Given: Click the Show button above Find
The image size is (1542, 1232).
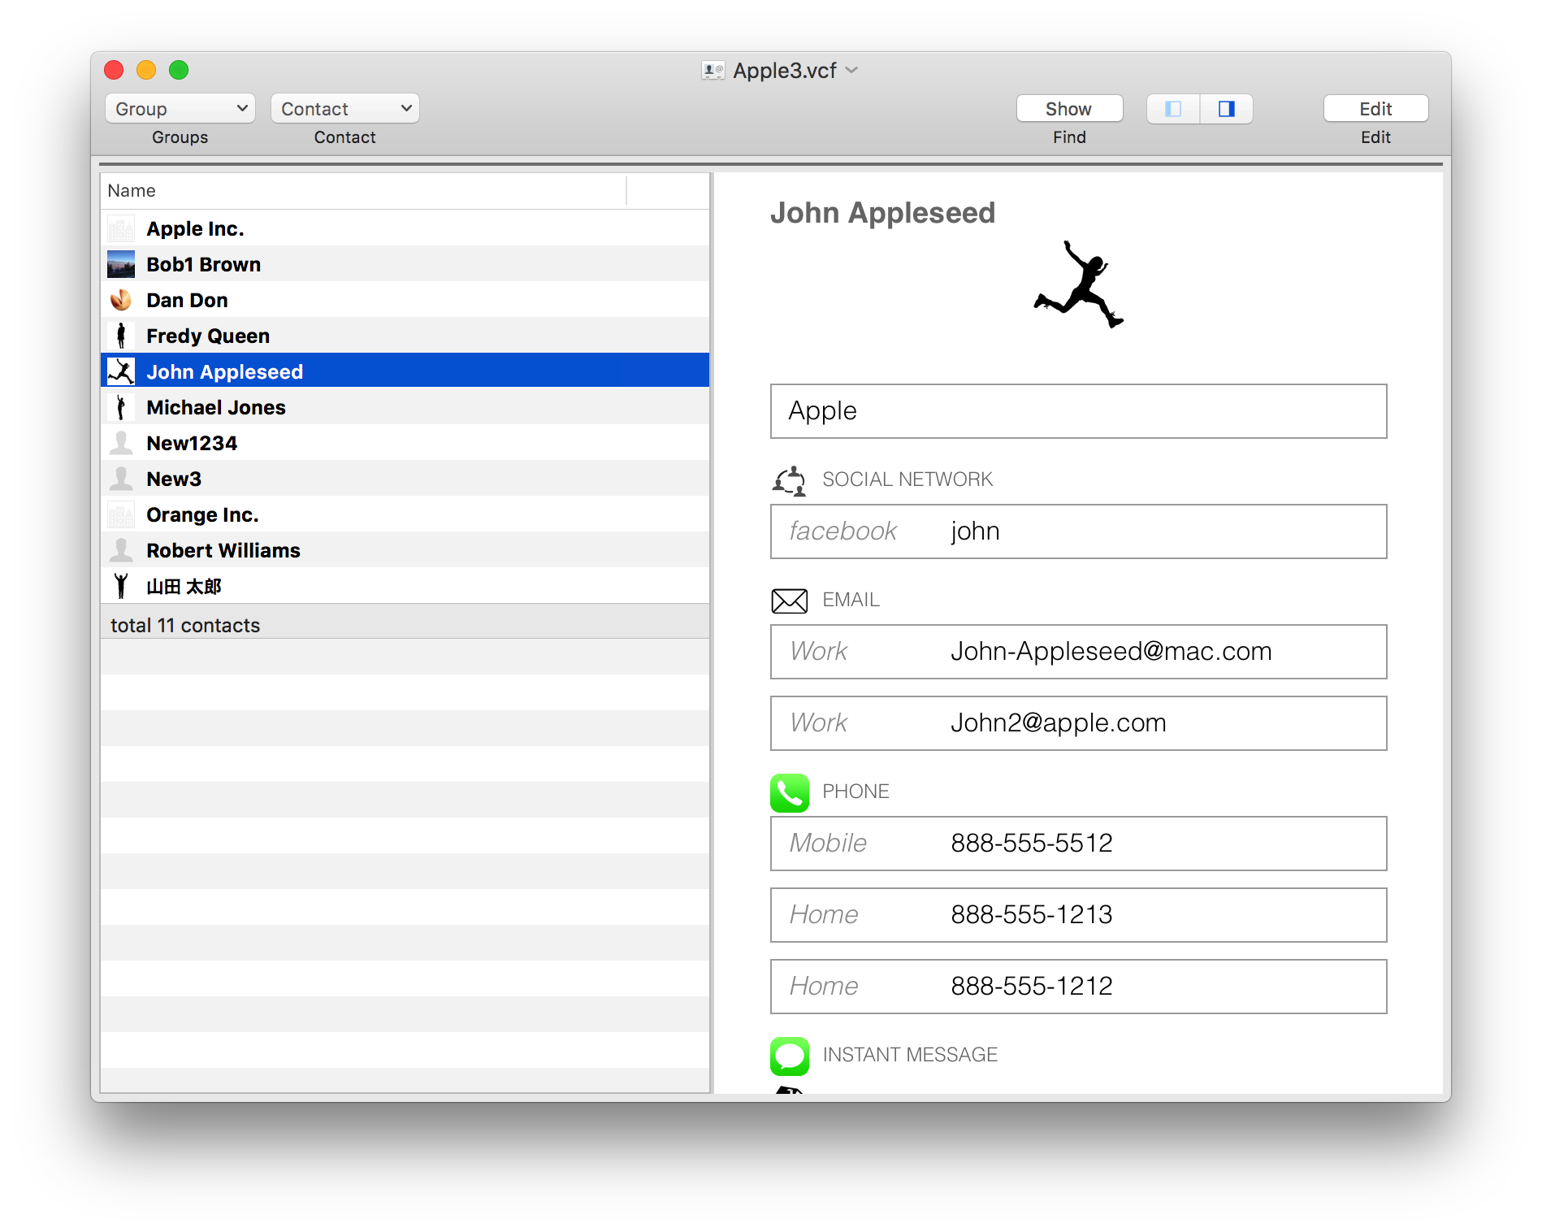Looking at the screenshot, I should click(1069, 109).
